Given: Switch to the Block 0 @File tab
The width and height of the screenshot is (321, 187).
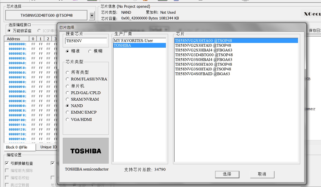Looking at the screenshot, I should [x=17, y=147].
